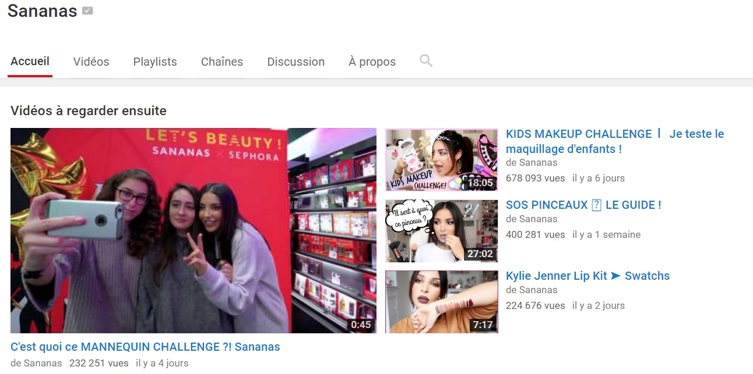Select the Discussion tab
This screenshot has width=753, height=374.
296,62
